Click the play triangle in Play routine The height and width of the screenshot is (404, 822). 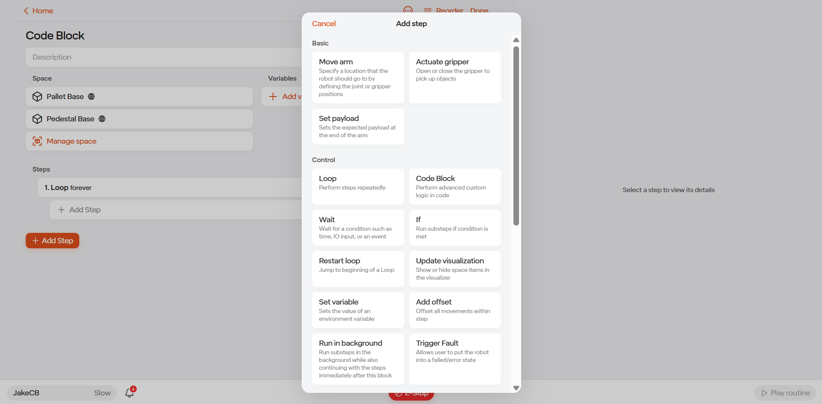764,393
